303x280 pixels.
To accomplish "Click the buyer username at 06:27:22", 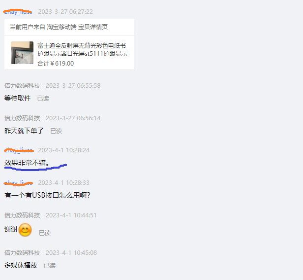I will (x=18, y=12).
